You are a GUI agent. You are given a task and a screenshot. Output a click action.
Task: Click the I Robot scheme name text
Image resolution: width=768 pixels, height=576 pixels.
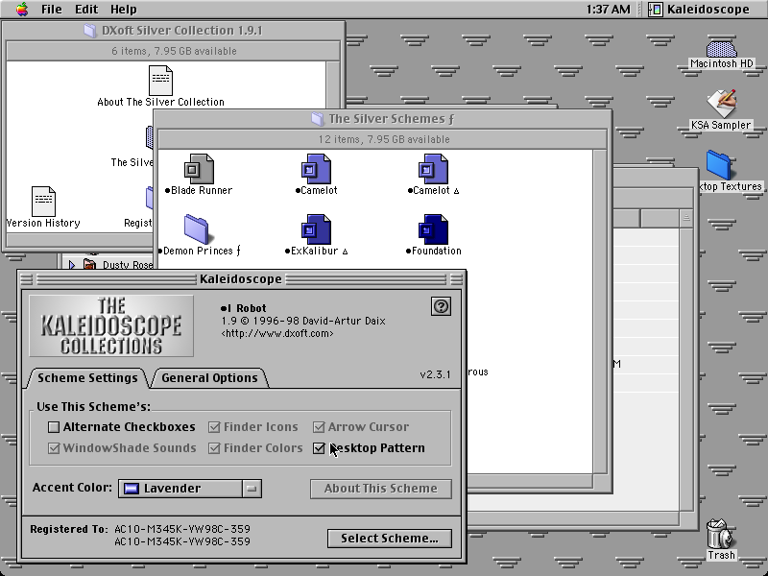[x=243, y=308]
